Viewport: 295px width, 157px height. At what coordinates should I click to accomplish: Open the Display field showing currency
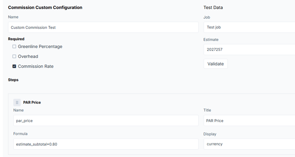[249, 144]
